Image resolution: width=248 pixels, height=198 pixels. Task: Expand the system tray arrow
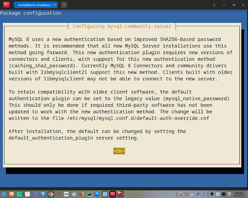pos(204,194)
